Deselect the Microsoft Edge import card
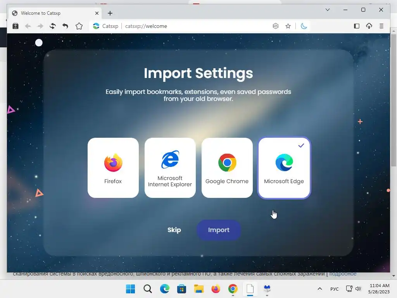This screenshot has height=298, width=397. coord(284,168)
